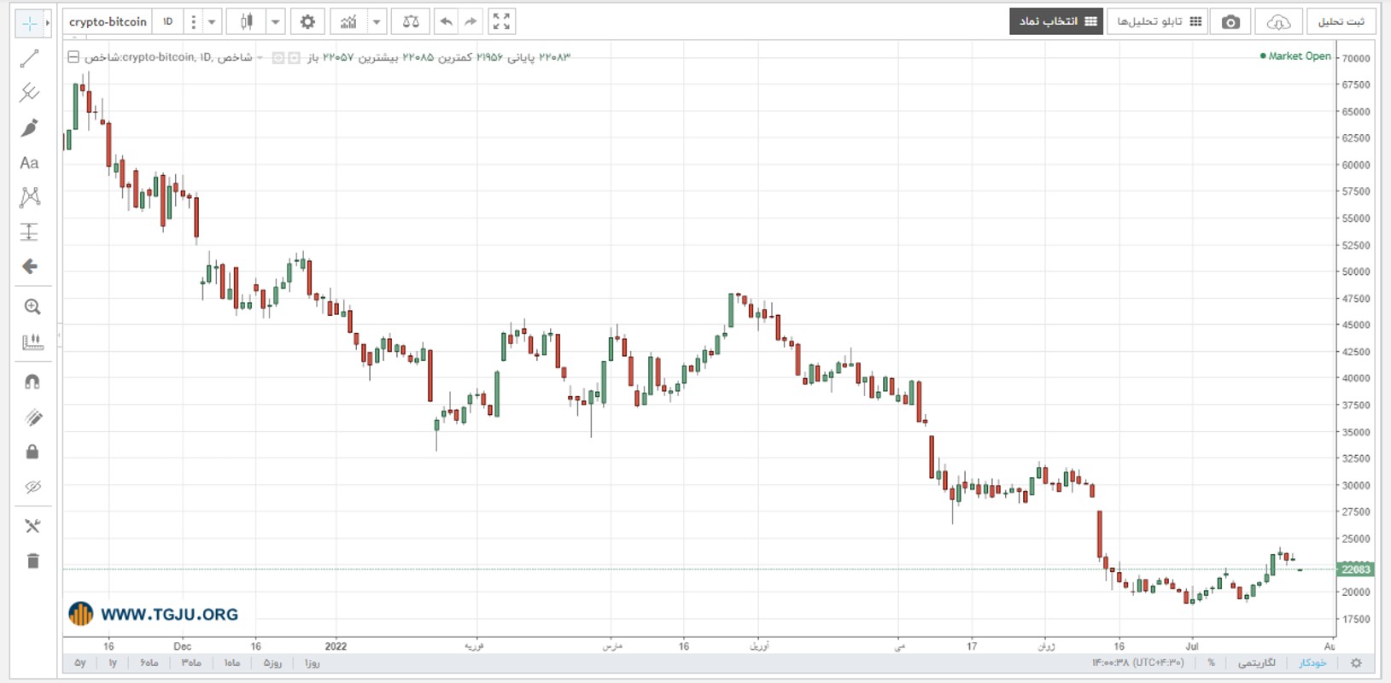Click the cloud load chart icon
Viewport: 1391px width, 683px height.
[1278, 21]
